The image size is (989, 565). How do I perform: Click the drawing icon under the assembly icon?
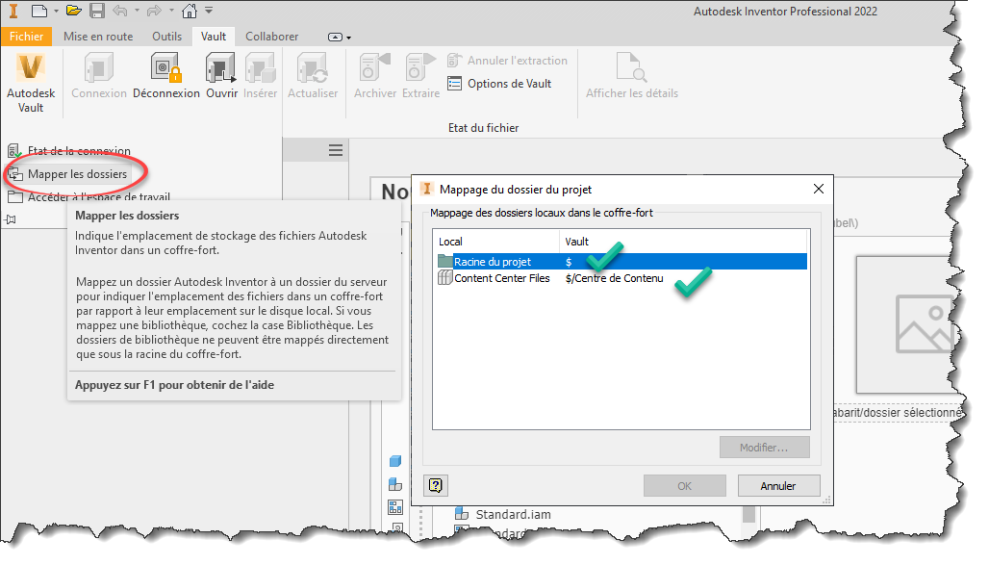tap(395, 507)
